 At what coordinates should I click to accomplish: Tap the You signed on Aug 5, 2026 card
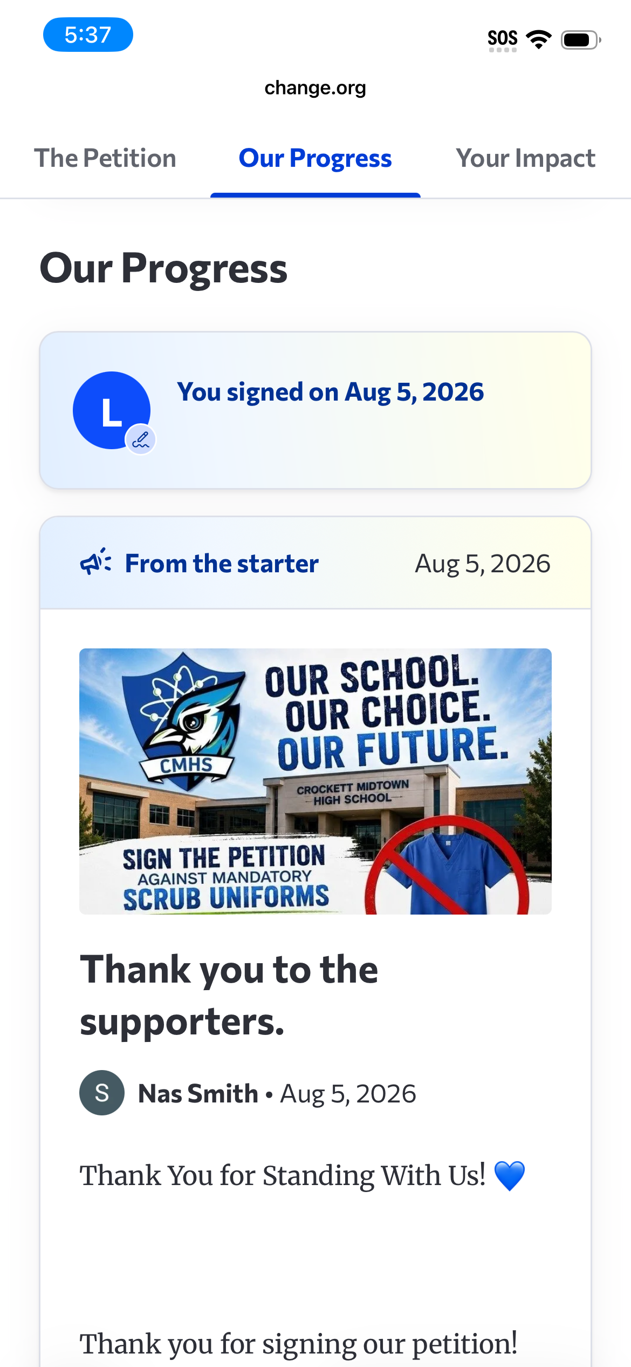pos(315,410)
